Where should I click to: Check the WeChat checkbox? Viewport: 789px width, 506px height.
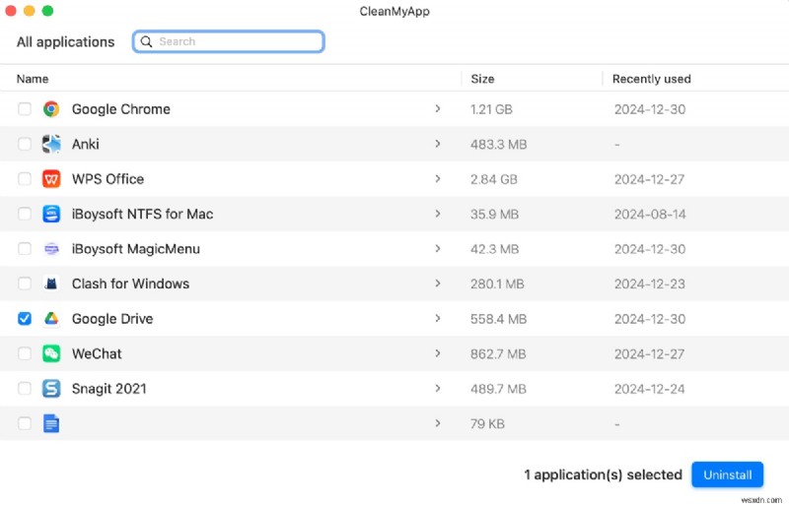(x=24, y=353)
